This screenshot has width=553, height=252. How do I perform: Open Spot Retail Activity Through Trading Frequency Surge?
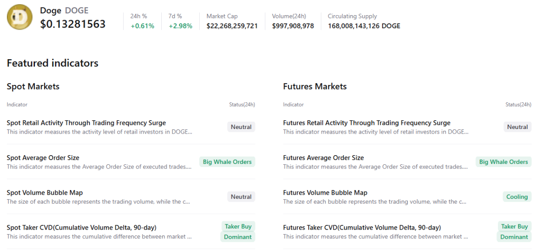coord(86,123)
